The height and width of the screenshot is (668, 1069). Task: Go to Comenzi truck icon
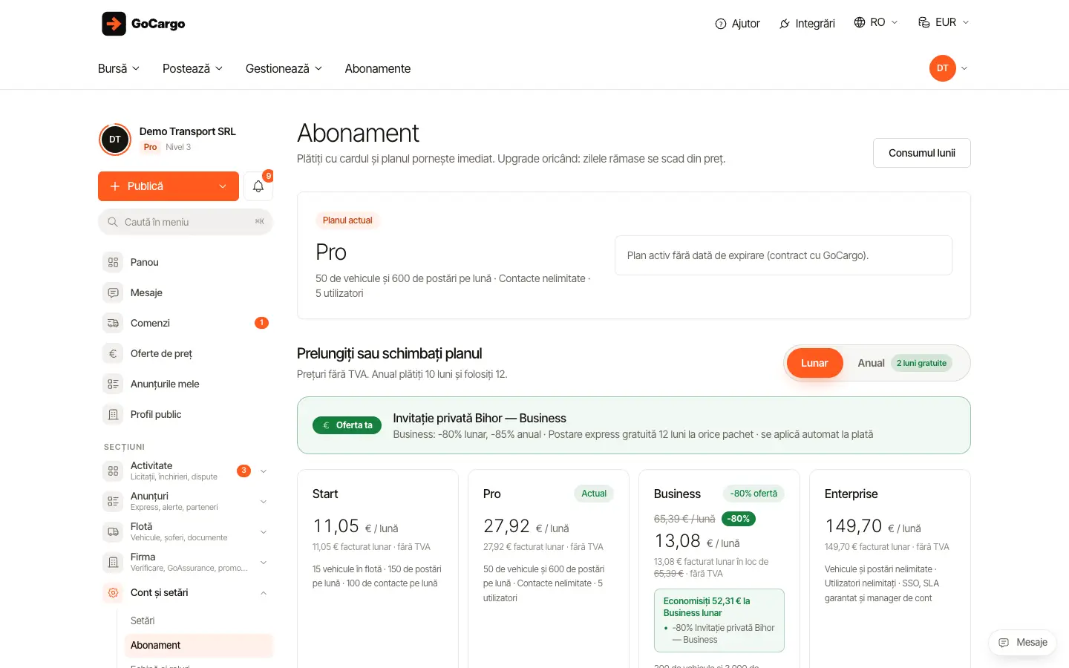113,323
